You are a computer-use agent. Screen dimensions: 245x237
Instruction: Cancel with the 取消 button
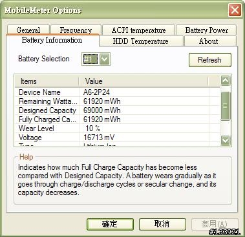click(162, 224)
